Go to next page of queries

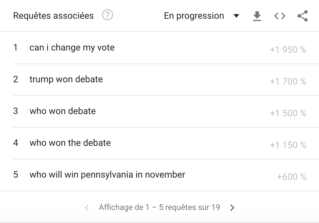pyautogui.click(x=232, y=208)
